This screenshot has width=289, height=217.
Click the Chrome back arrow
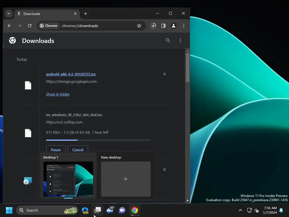click(x=9, y=26)
